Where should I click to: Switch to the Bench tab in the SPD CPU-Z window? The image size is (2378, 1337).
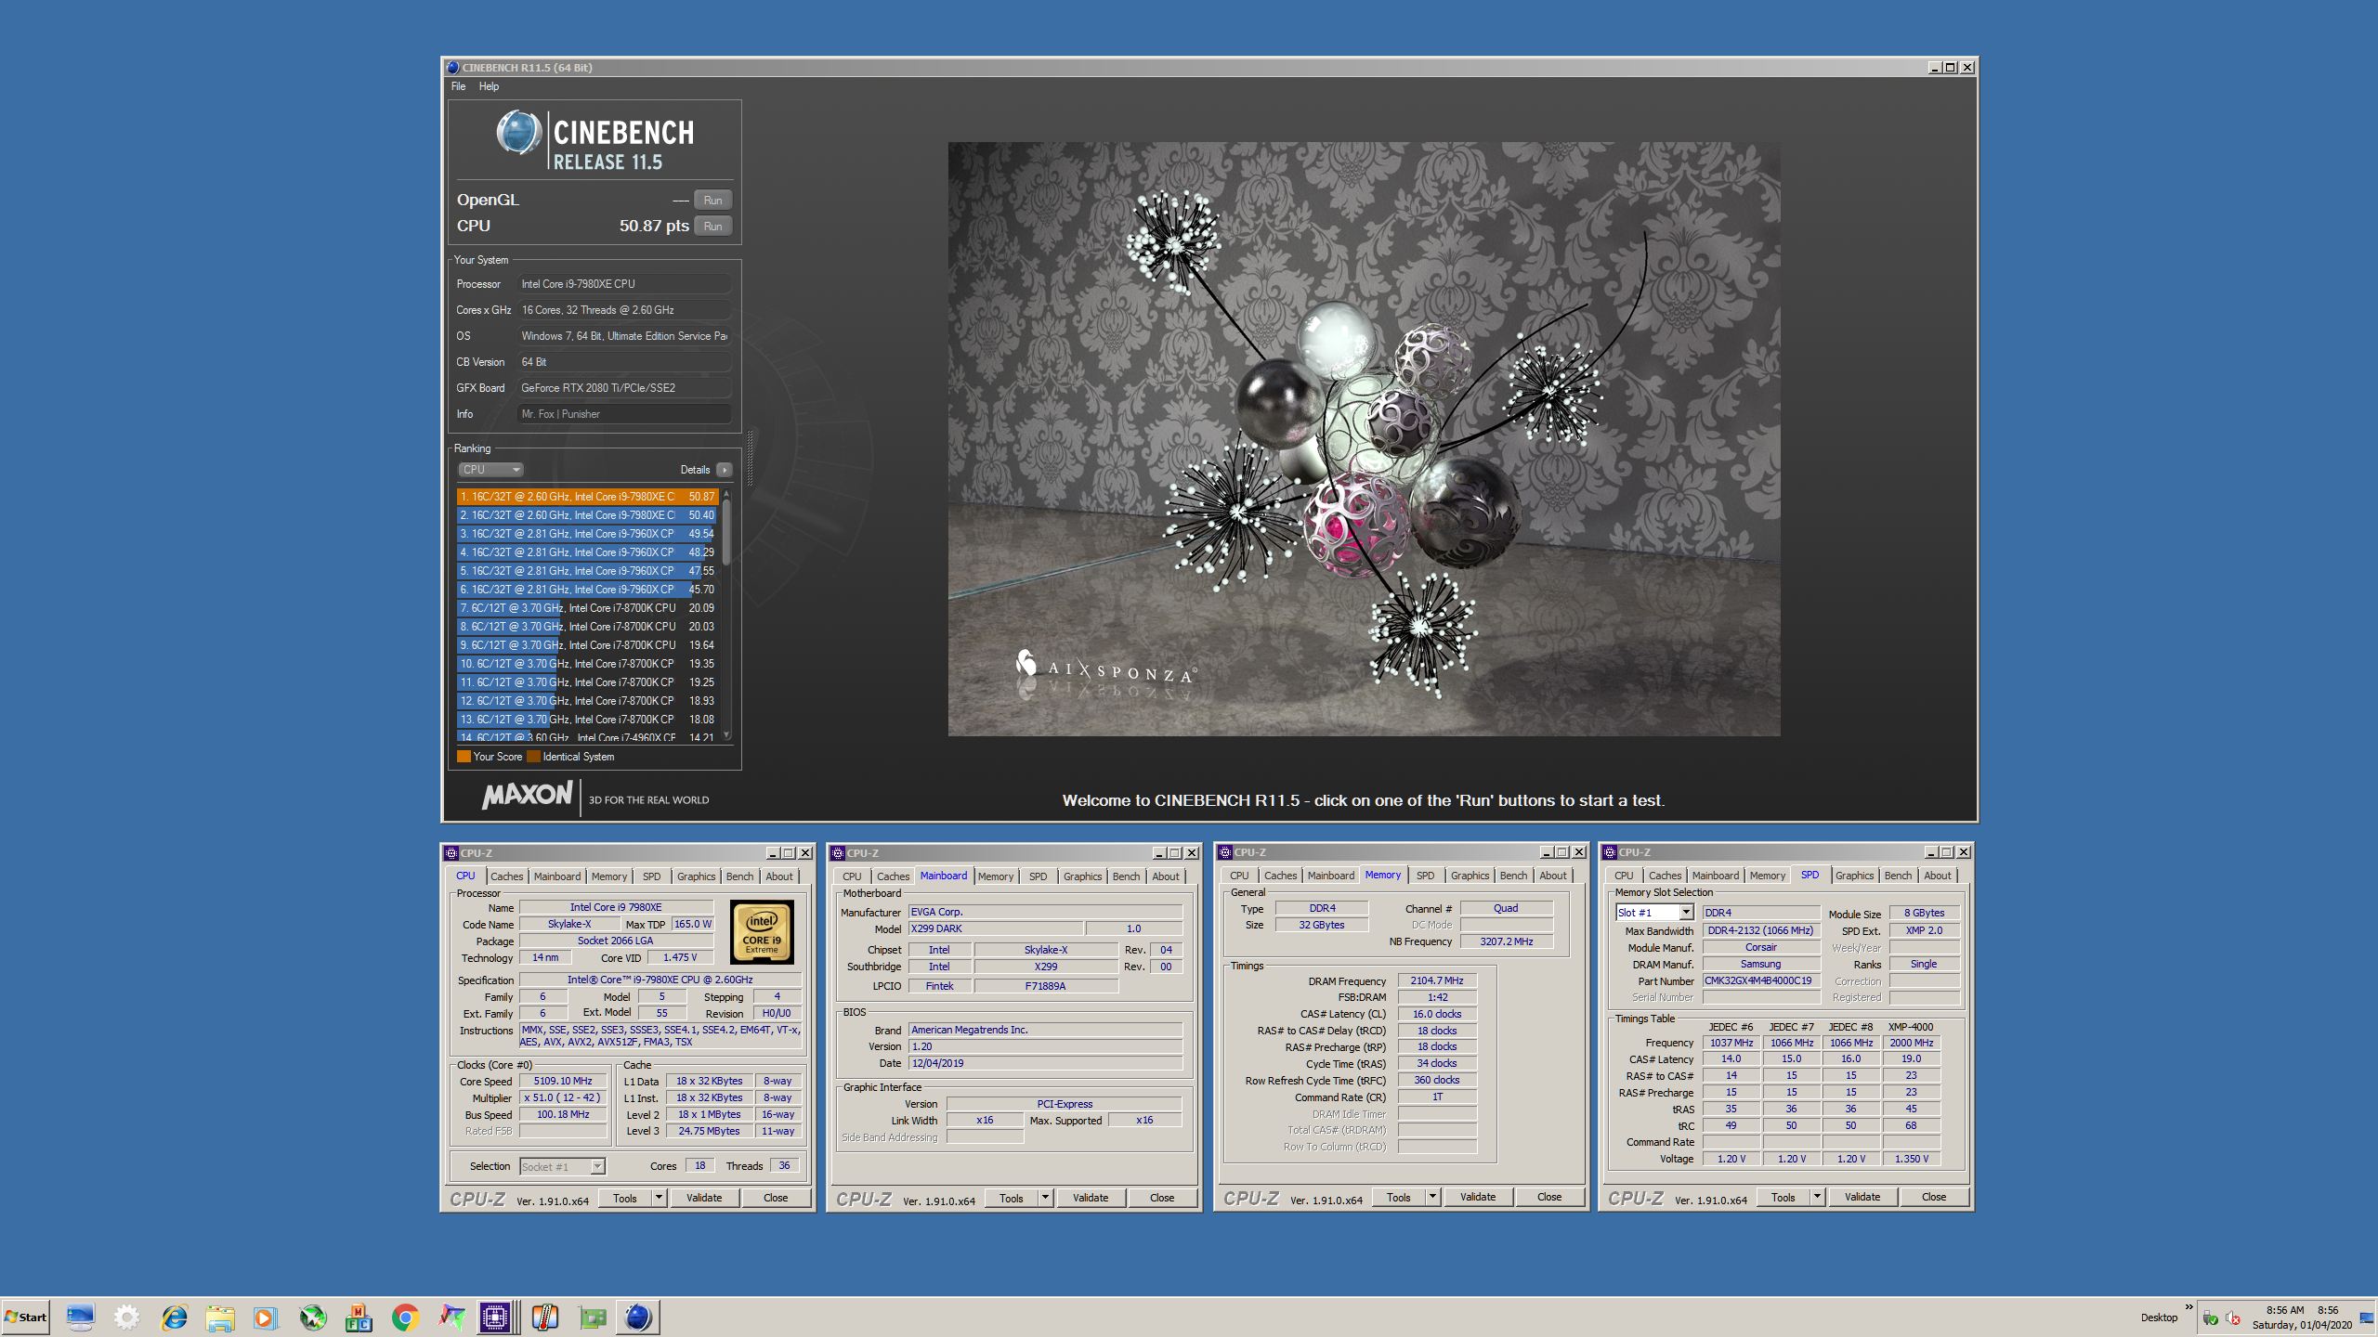(x=1897, y=876)
